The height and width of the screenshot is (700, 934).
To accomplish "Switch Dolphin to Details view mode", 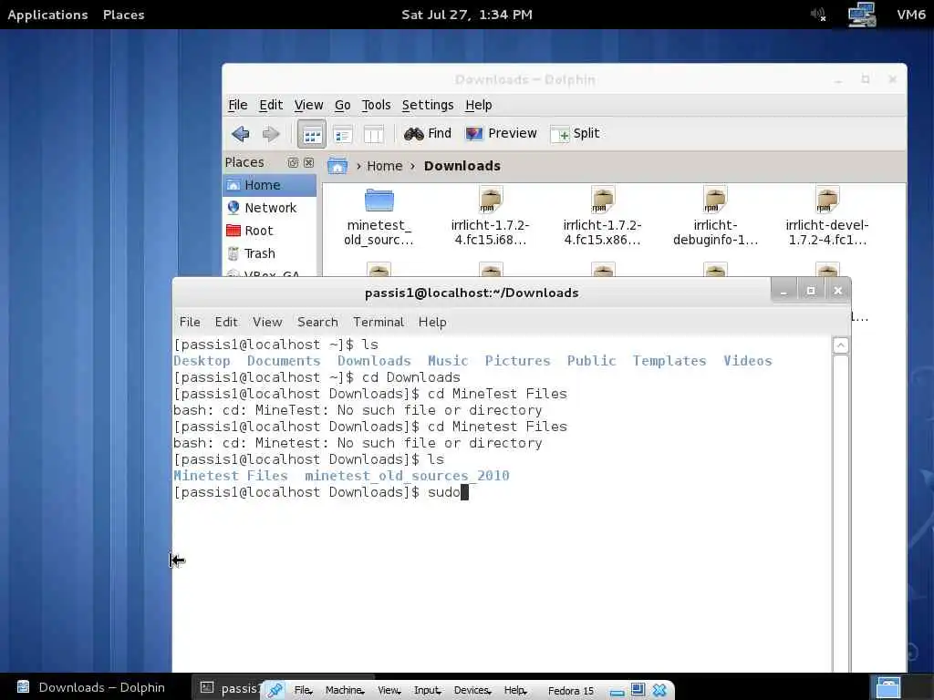I will click(x=343, y=135).
